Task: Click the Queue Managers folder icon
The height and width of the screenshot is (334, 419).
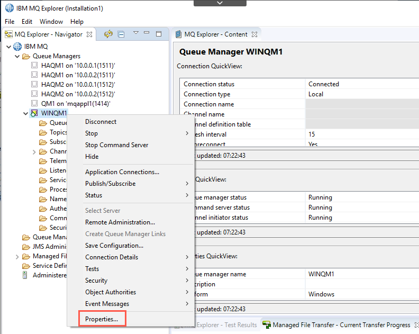Action: [26, 56]
